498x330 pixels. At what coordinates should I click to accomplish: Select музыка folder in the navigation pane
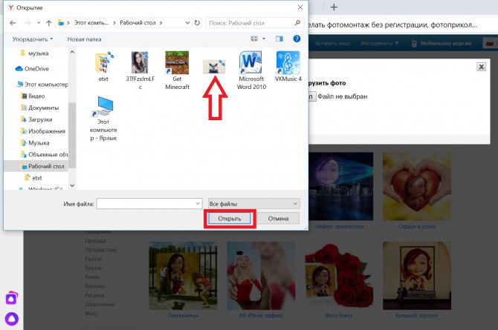click(36, 53)
